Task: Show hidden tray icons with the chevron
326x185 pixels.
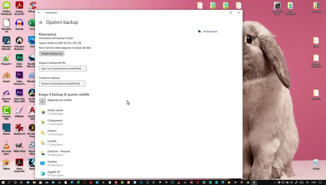Action: click(x=275, y=183)
